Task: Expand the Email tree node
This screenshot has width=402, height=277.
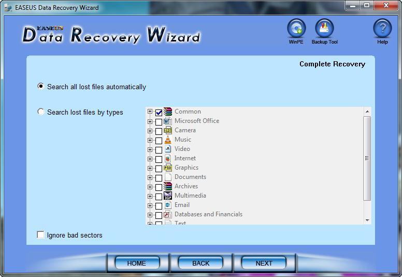Action: [x=150, y=205]
